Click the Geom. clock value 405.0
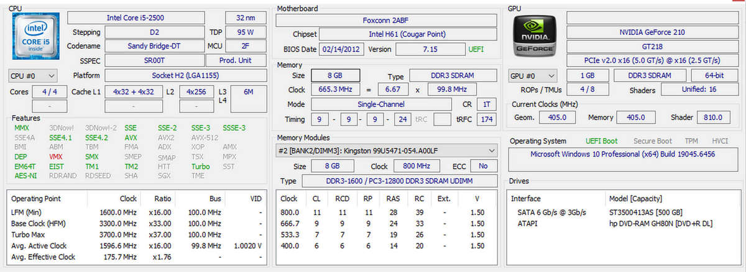 [558, 117]
